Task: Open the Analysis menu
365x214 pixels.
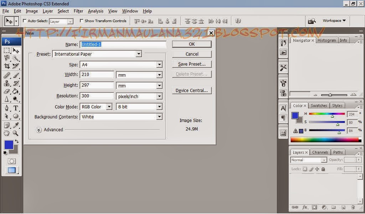Action: 96,11
